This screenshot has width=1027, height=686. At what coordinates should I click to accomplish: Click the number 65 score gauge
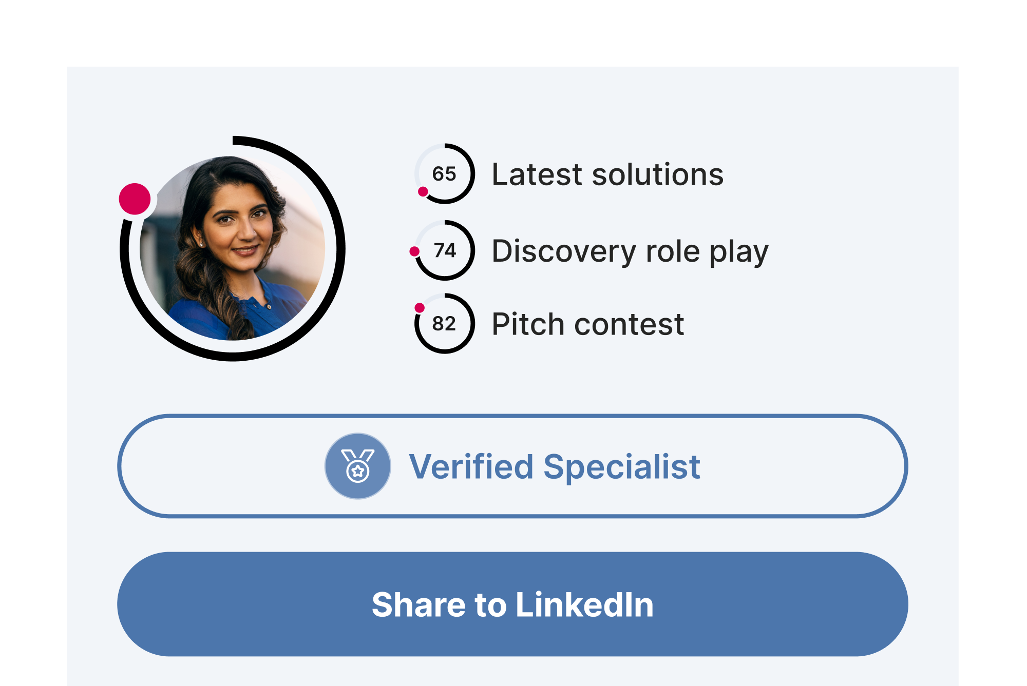coord(444,174)
